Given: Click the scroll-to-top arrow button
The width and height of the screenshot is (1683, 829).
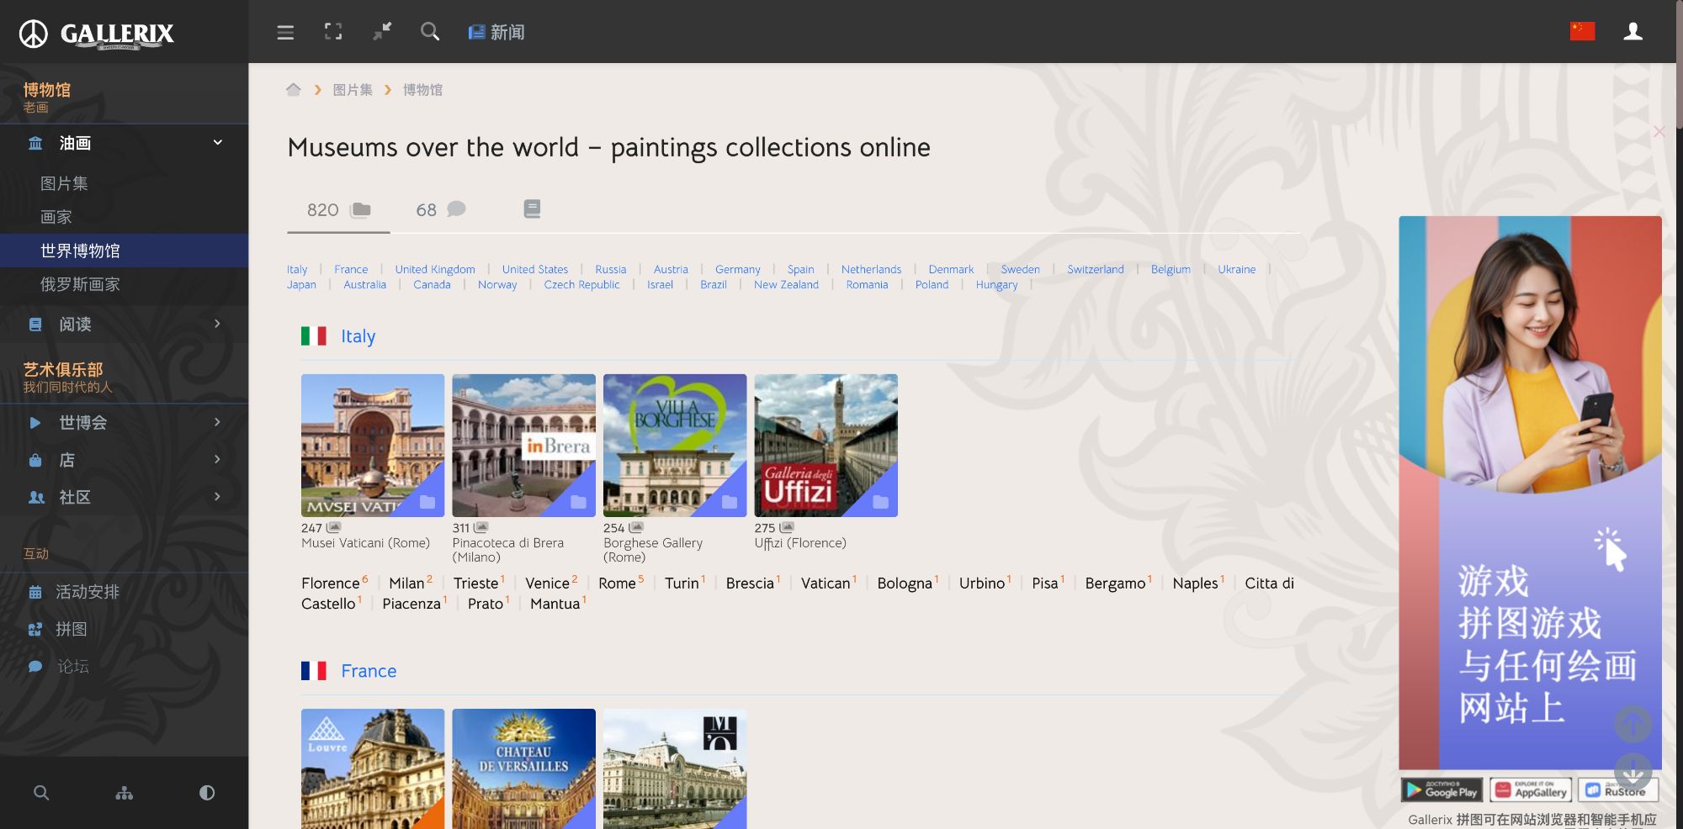Looking at the screenshot, I should (x=1633, y=724).
